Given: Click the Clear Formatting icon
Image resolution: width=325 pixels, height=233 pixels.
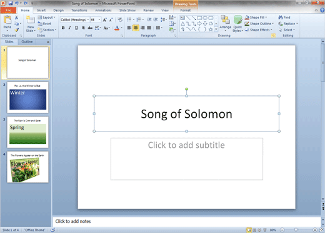Looking at the screenshot, I should pyautogui.click(x=120, y=19).
